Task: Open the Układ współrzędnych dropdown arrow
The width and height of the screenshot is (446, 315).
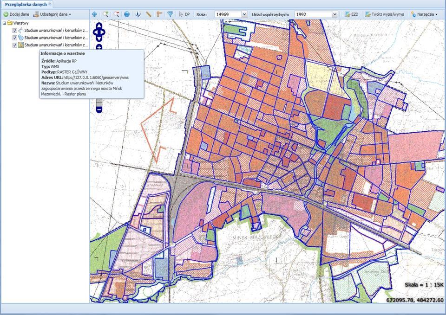Action: 335,14
